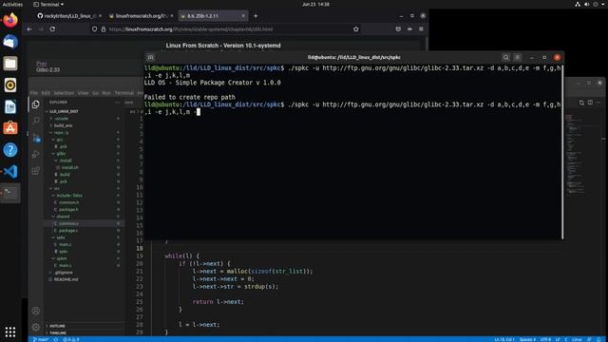Open the terminal hamburger menu
The image size is (608, 342).
(x=517, y=57)
